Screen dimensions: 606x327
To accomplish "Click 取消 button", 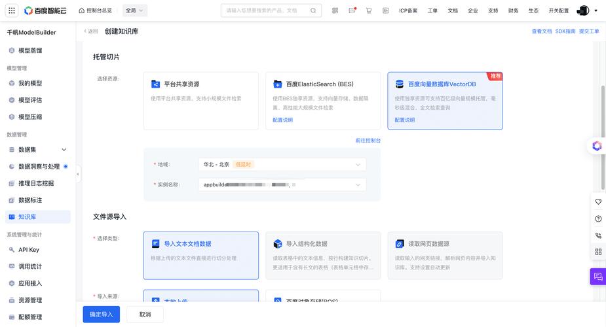I will pyautogui.click(x=145, y=315).
